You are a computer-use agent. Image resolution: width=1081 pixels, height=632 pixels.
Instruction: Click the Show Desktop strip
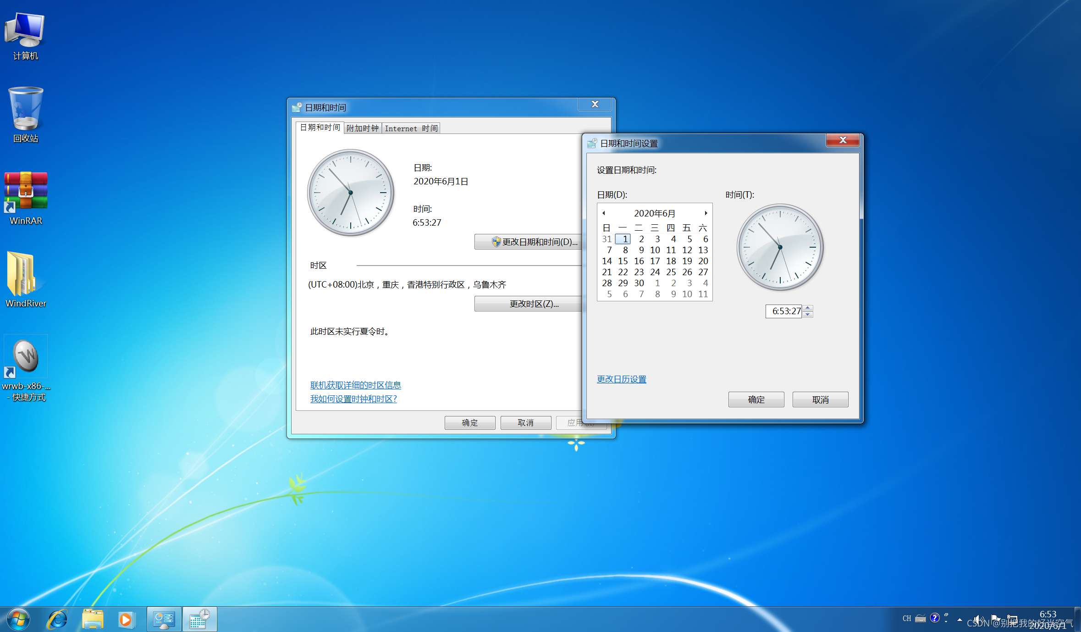tap(1077, 620)
